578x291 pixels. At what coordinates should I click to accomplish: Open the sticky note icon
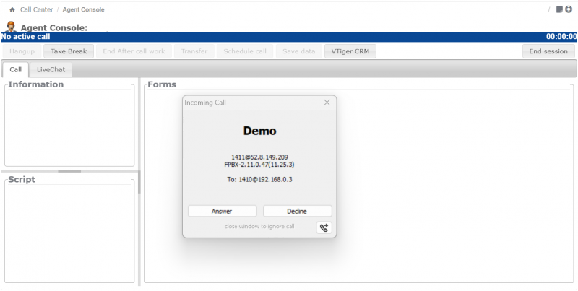(x=558, y=10)
